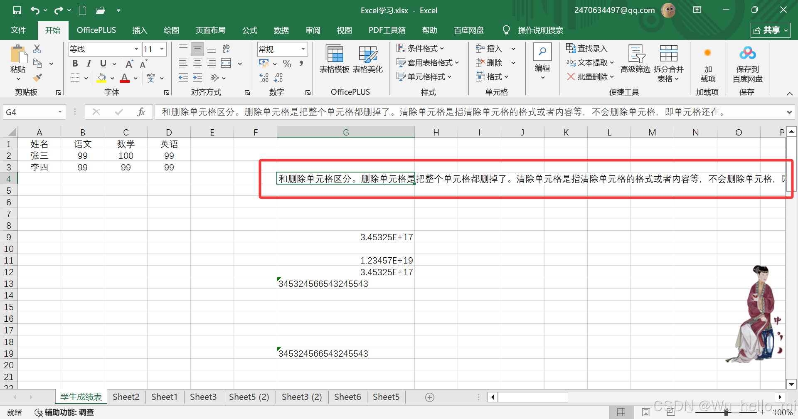Increase font size with larger A
798x419 pixels.
[x=129, y=64]
